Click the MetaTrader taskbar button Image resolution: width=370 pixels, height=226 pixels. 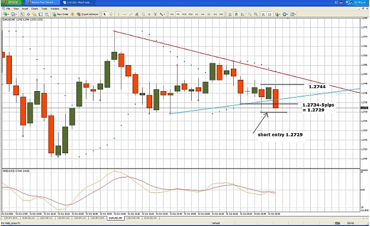coord(78,2)
